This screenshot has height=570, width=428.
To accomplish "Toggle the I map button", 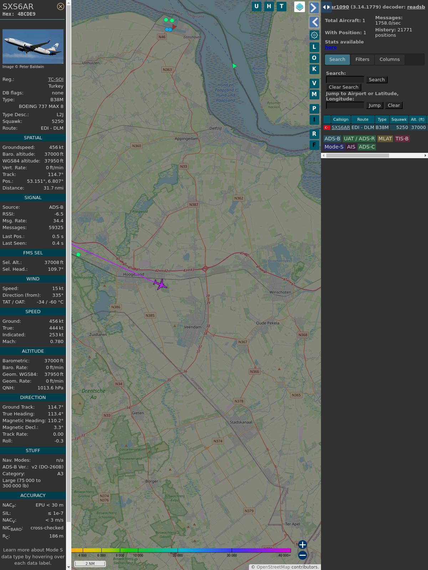I will click(x=314, y=120).
